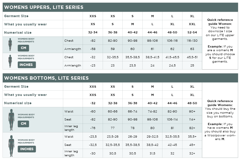Click the body figure beside the bottoms CM badge
The height and width of the screenshot is (160, 242).
coord(11,120)
